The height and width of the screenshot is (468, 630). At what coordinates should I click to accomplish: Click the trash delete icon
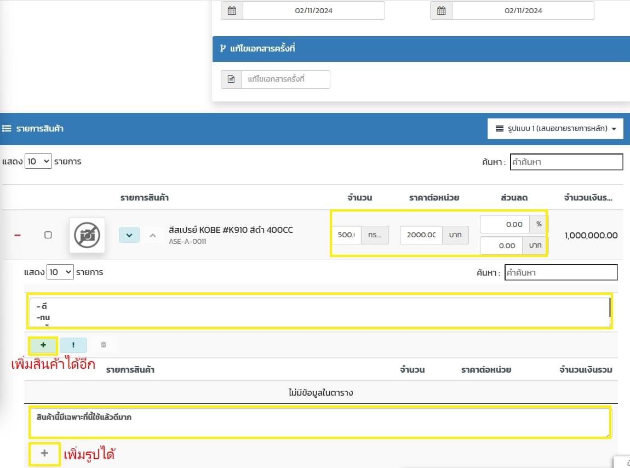pos(104,345)
